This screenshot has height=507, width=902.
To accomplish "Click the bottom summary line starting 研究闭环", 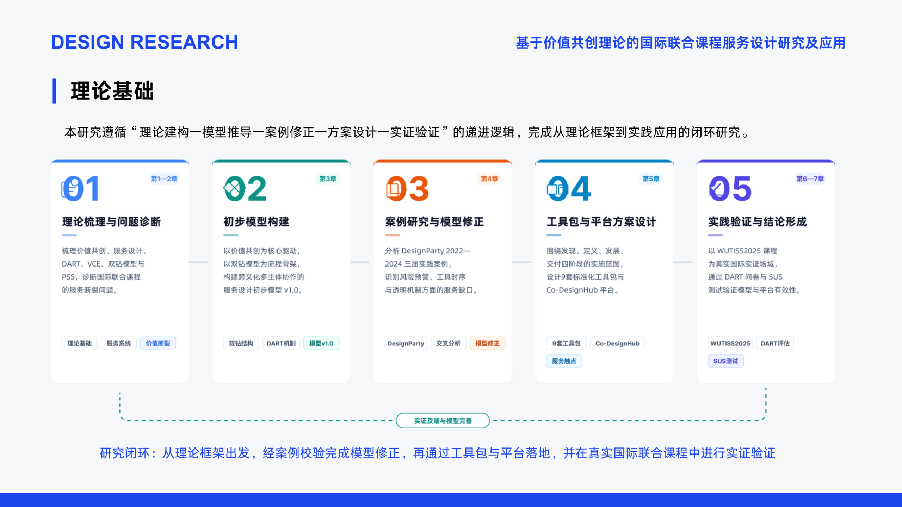I will tap(438, 453).
